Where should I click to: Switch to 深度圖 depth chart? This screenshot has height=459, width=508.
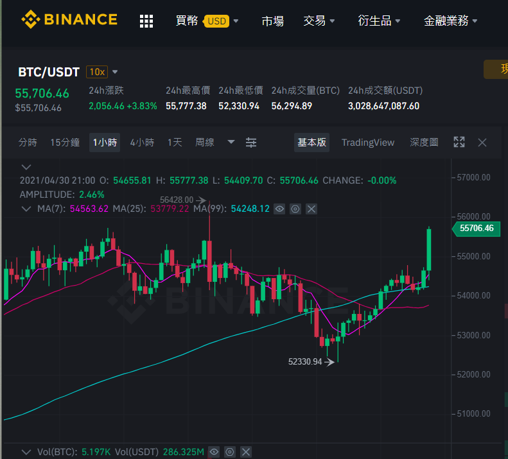coord(424,143)
